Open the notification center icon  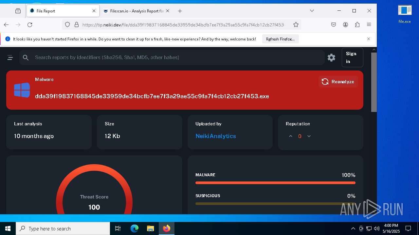coord(408,228)
